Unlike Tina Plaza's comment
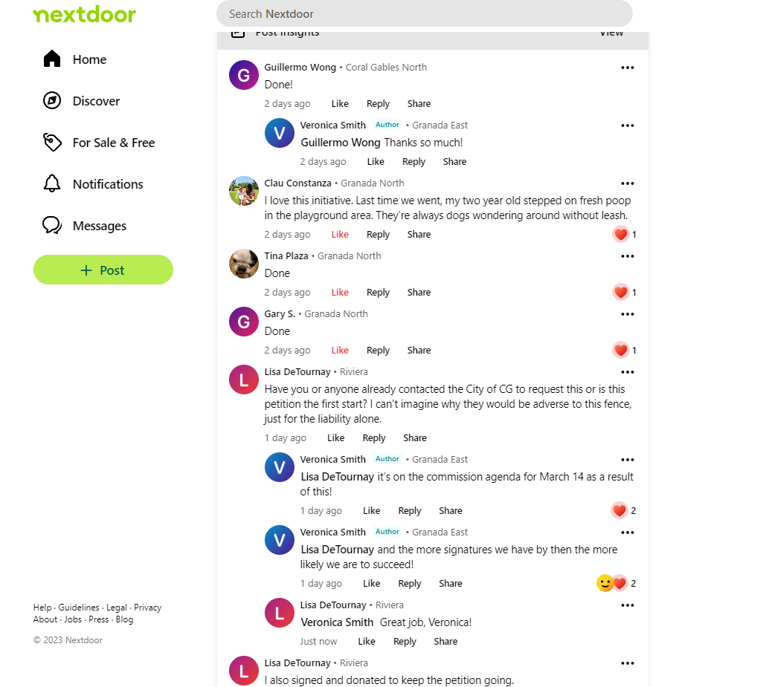 click(x=340, y=293)
